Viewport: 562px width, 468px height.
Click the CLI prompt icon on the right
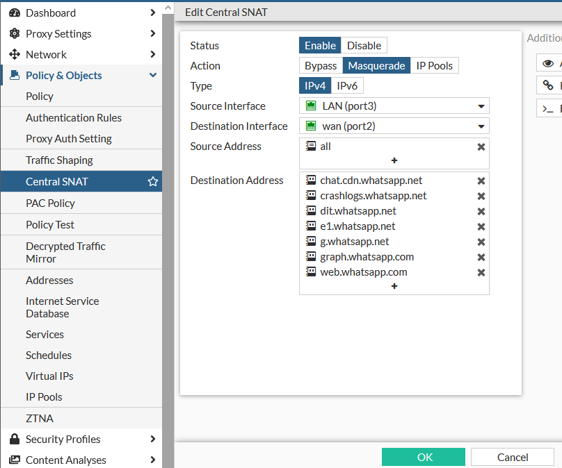click(x=548, y=108)
